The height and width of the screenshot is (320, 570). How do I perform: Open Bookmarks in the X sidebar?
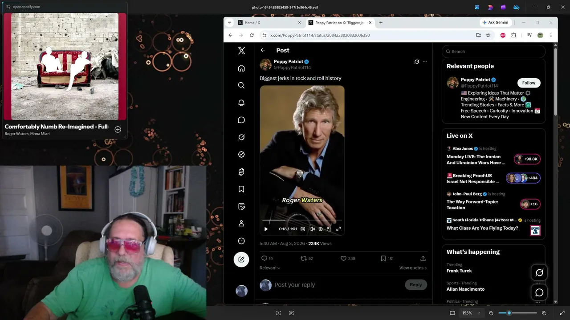241,189
